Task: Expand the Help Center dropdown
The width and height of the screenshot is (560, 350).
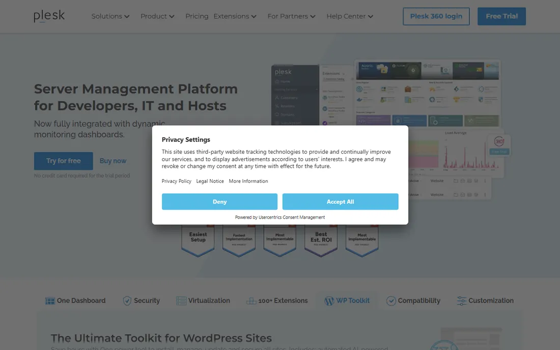Action: click(x=350, y=16)
